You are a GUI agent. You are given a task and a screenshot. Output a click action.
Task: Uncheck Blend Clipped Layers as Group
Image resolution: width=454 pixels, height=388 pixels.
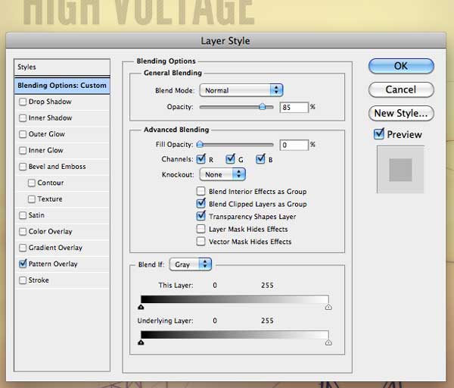(x=201, y=203)
